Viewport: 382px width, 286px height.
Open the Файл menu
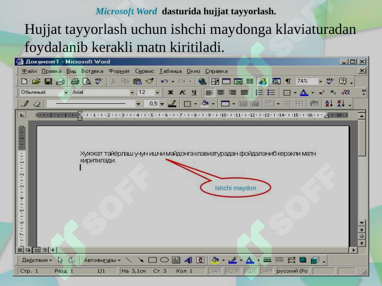coord(29,71)
